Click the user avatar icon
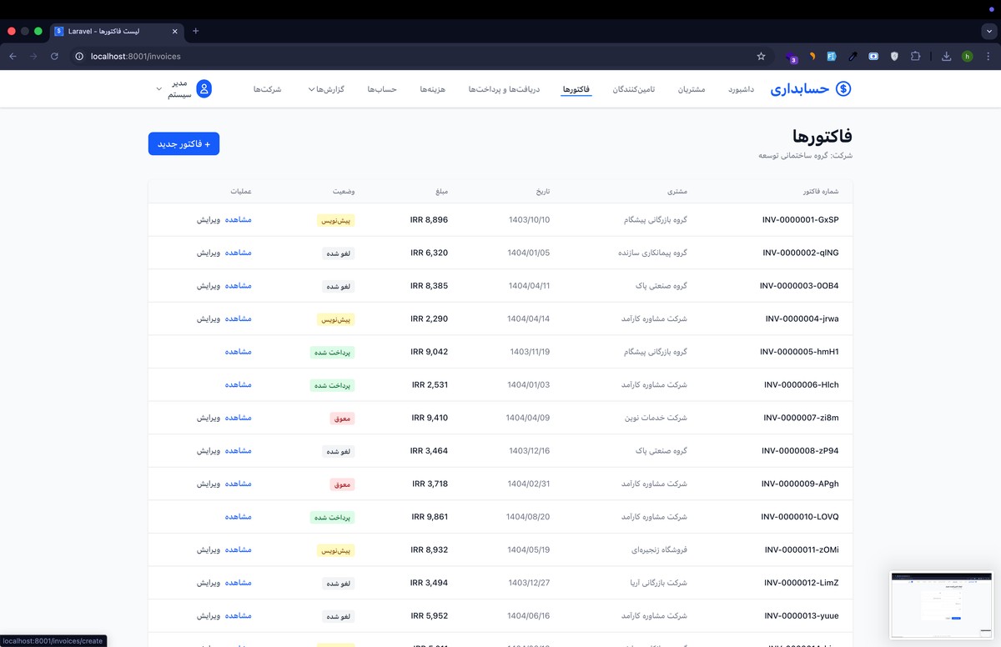Screen dimensions: 1001x647 pyautogui.click(x=204, y=89)
